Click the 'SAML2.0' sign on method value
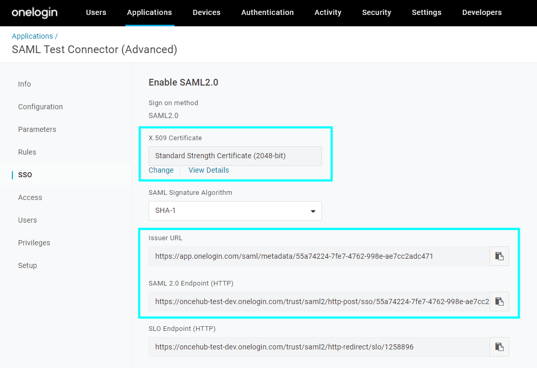Image resolution: width=537 pixels, height=368 pixels. (164, 115)
